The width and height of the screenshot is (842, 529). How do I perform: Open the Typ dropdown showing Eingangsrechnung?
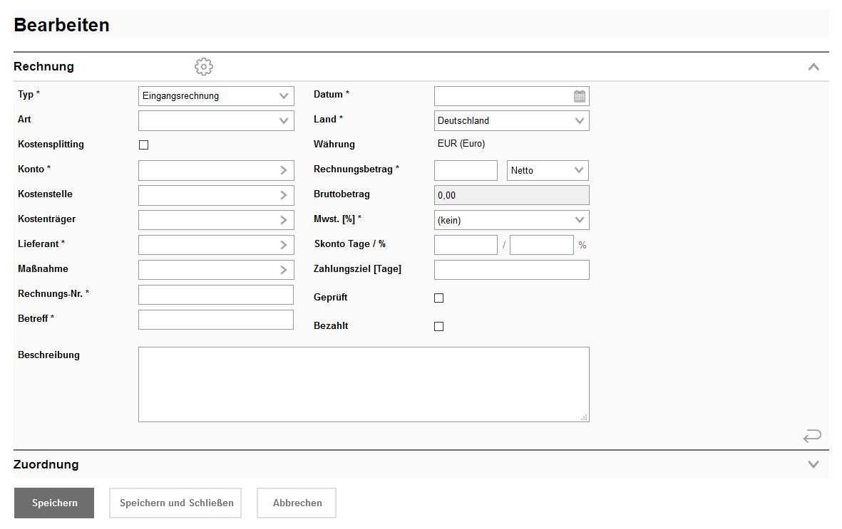(x=216, y=96)
